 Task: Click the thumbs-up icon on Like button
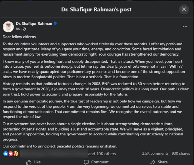click(x=29, y=162)
